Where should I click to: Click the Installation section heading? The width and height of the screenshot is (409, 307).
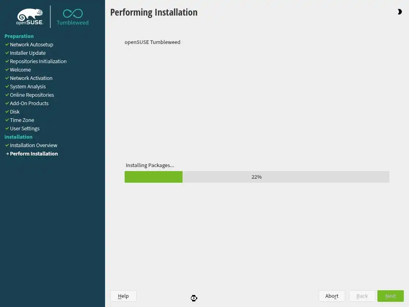(x=18, y=137)
